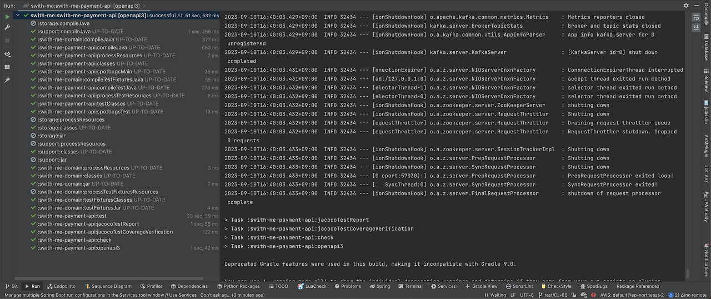711x299 pixels.
Task: Click Don't ask again in status bar
Action: [215, 295]
